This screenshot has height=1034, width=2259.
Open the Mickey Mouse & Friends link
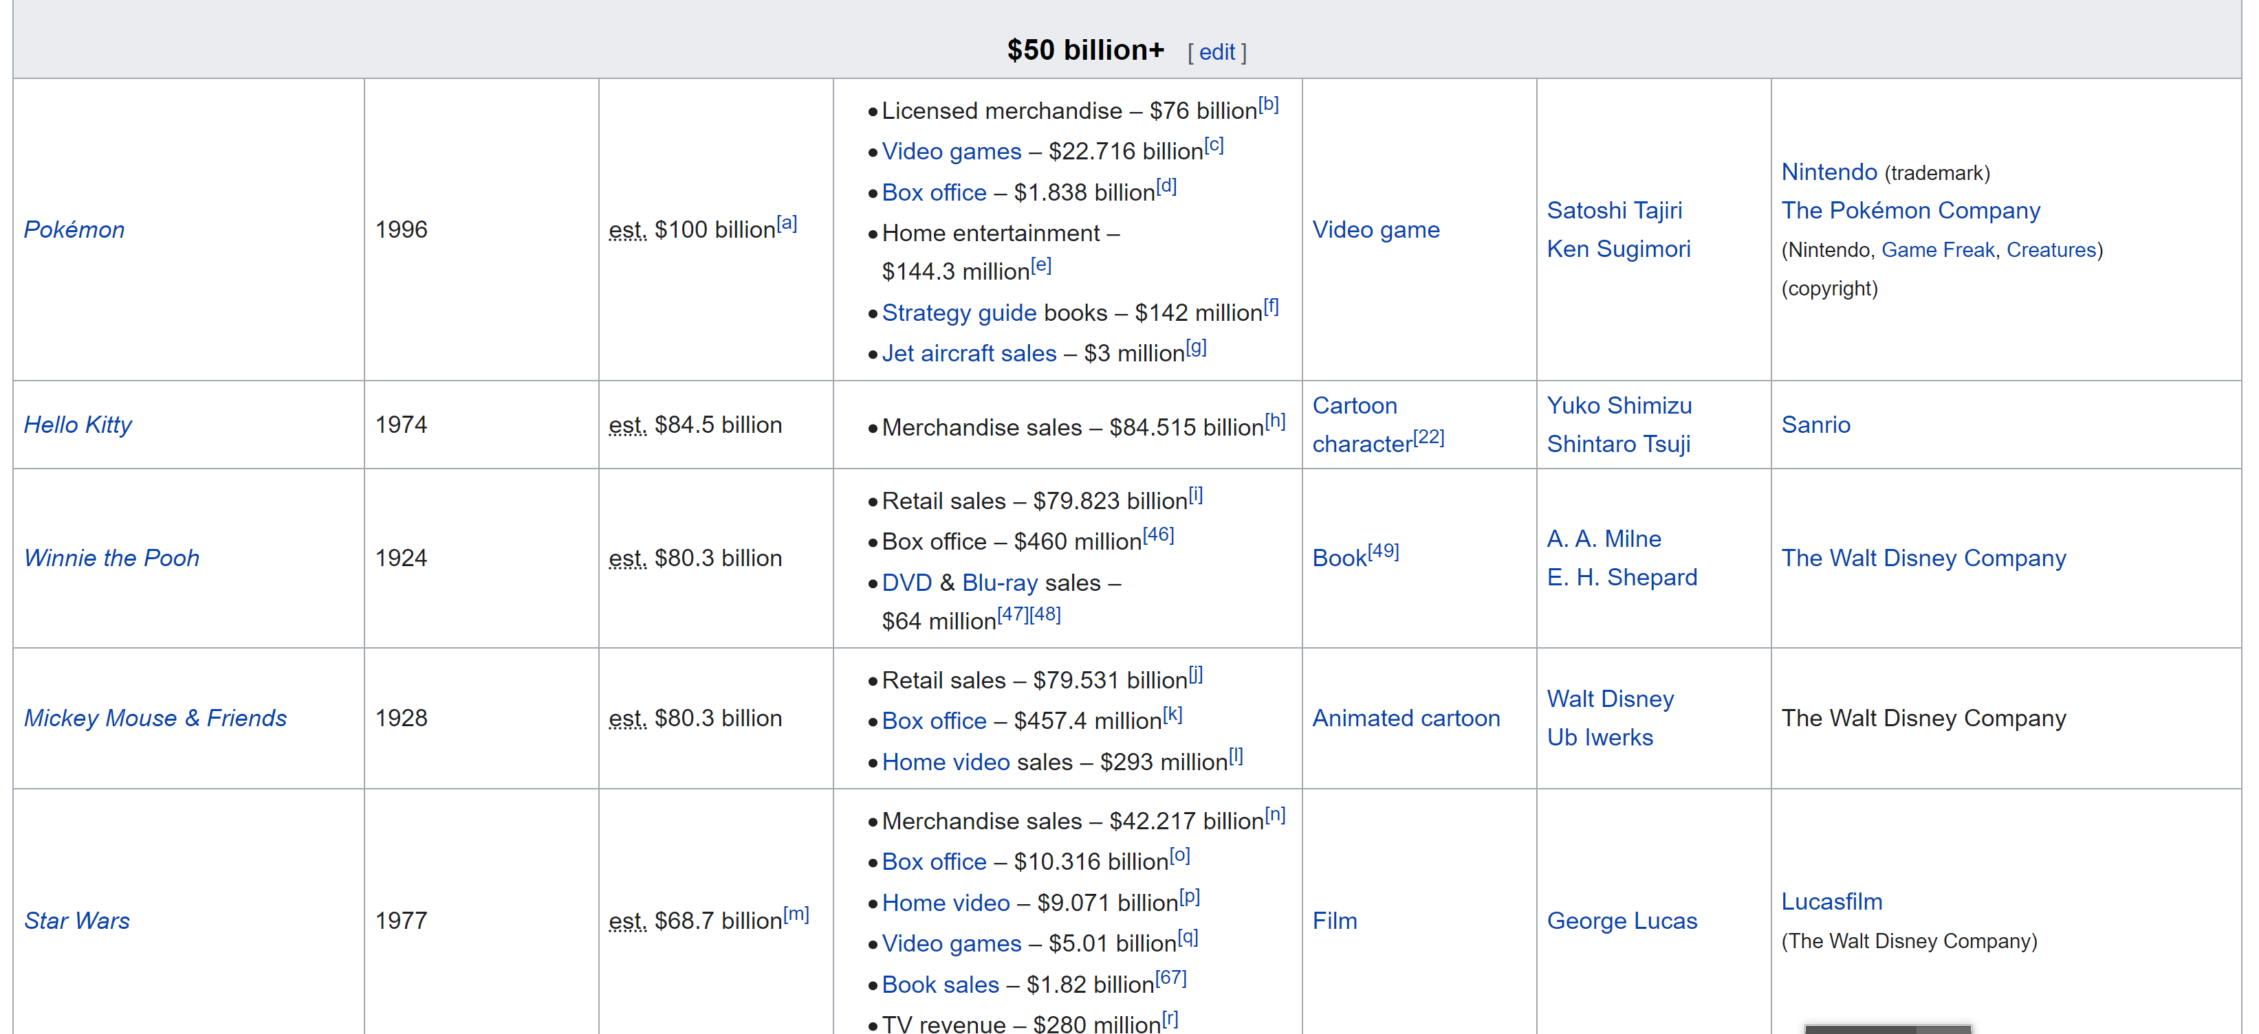coord(155,719)
